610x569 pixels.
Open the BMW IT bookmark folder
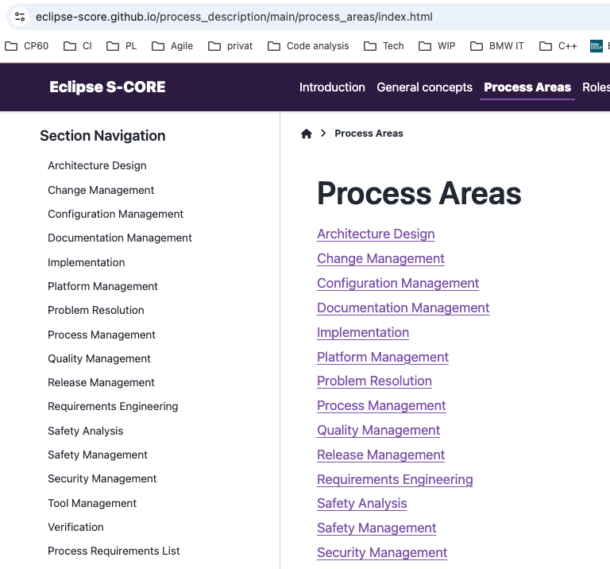(x=497, y=46)
